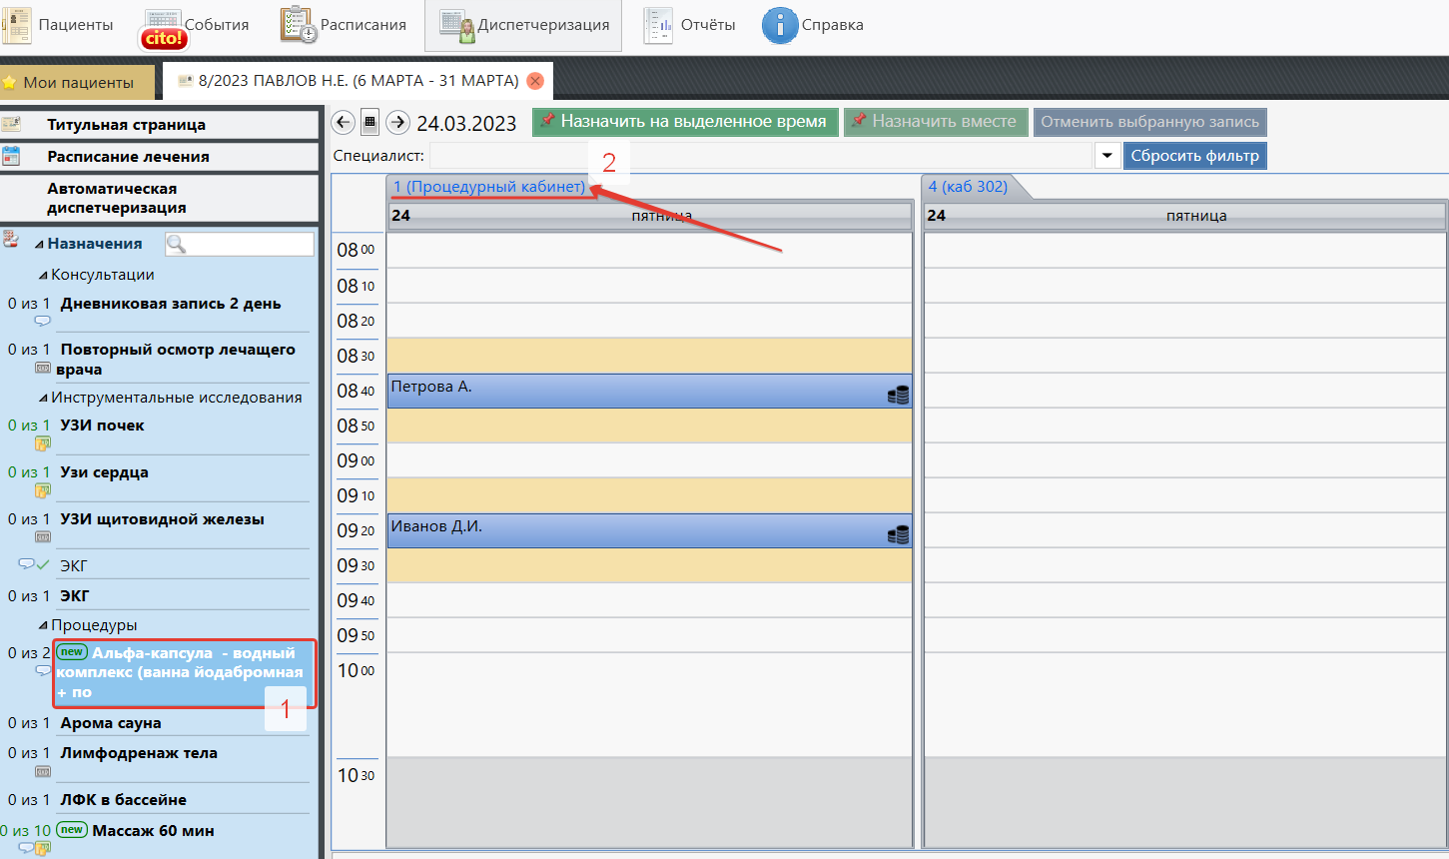Viewport: 1449px width, 859px height.
Task: Close the Павлов Н.Е. patient tab
Action: click(x=535, y=81)
